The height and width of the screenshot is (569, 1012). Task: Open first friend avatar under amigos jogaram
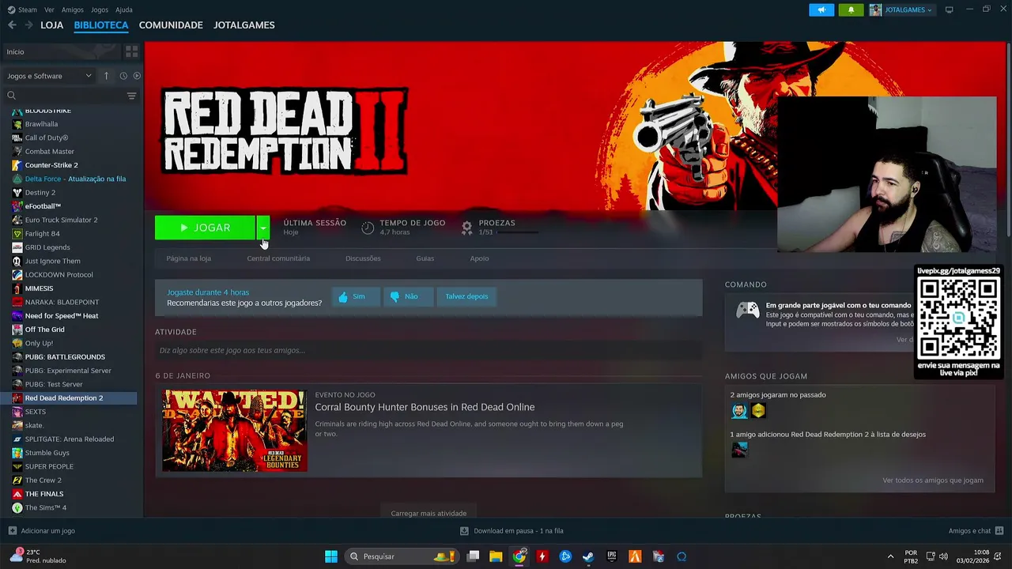739,410
